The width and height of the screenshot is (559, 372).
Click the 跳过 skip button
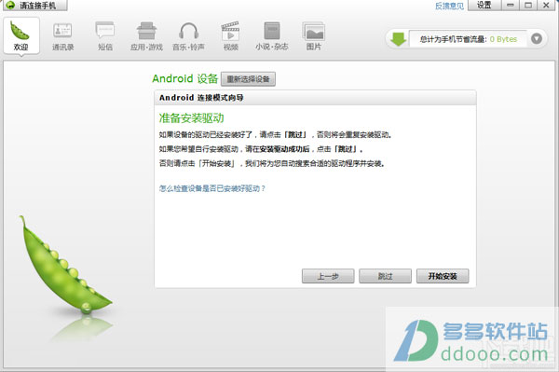(x=385, y=276)
